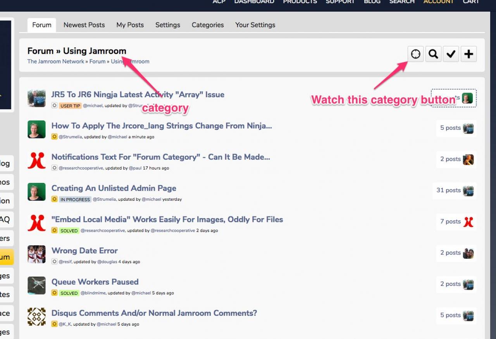
Task: Open the Your Settings tab
Action: pyautogui.click(x=255, y=25)
